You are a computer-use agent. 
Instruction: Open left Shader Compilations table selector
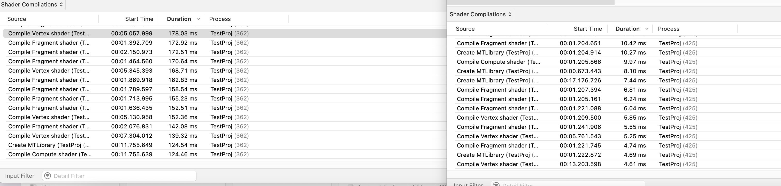pos(32,5)
